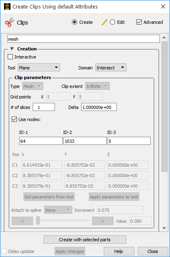This screenshot has width=170, height=257.
Task: Click the Grid points Y field
Action: tap(90, 97)
